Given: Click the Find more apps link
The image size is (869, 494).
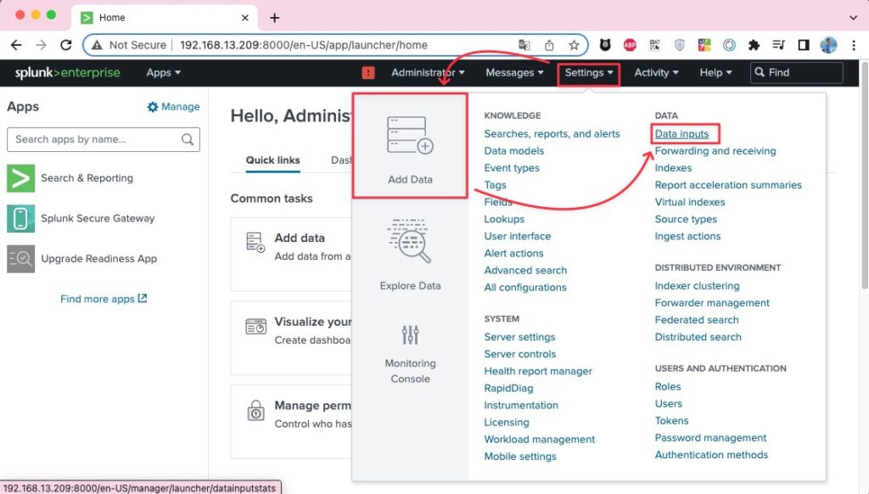Looking at the screenshot, I should click(104, 299).
